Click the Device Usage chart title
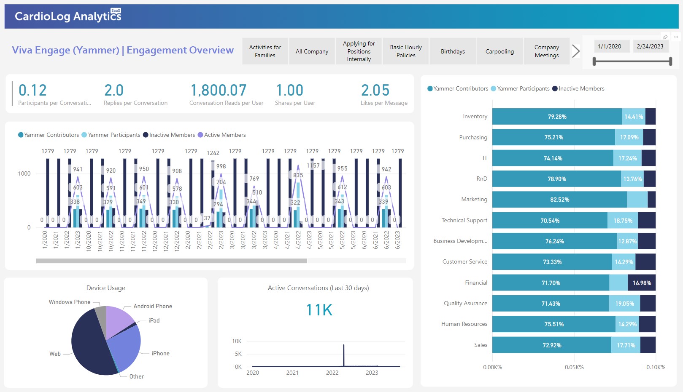683x392 pixels. (106, 288)
